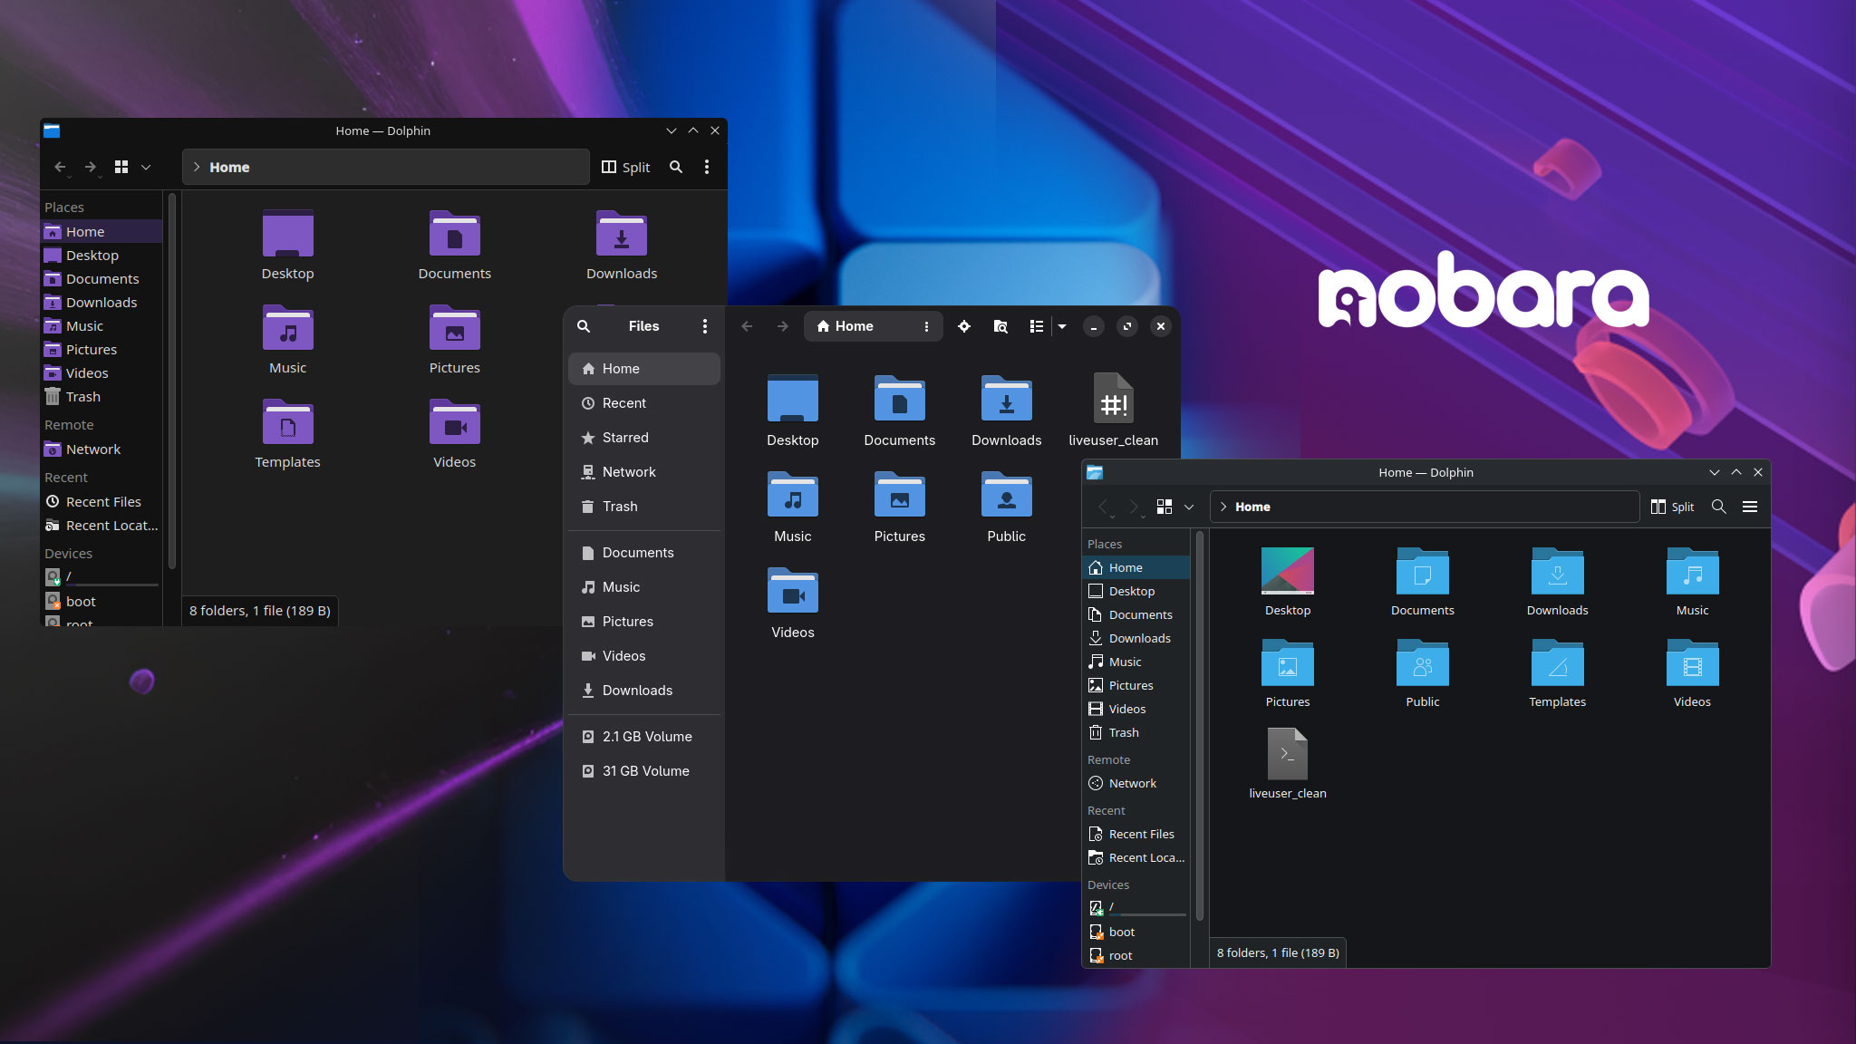Open the three-dot menu next to Files title
The image size is (1856, 1044).
pos(706,326)
